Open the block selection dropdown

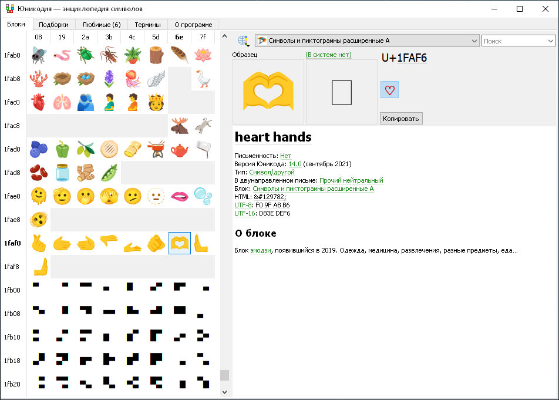367,41
